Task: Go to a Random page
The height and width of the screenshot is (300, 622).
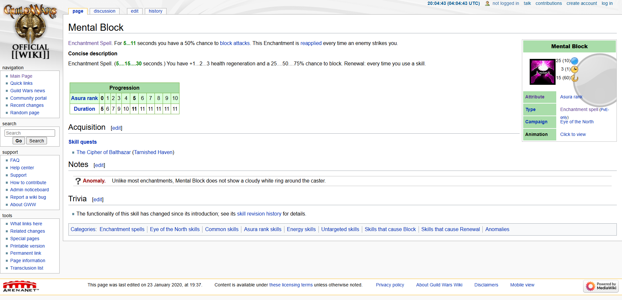Action: [25, 113]
